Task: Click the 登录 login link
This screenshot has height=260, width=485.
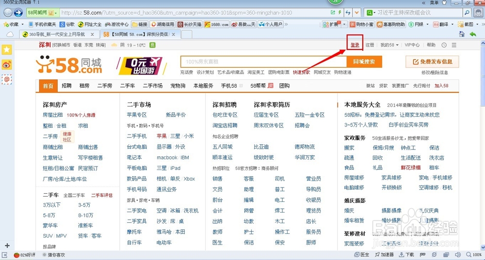Action: click(355, 45)
